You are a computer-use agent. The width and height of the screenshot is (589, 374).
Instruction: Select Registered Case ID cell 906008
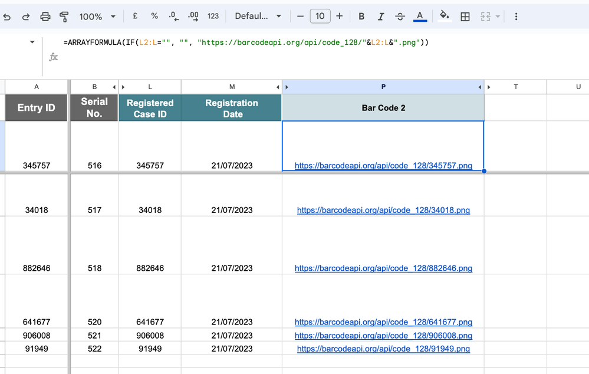(150, 335)
